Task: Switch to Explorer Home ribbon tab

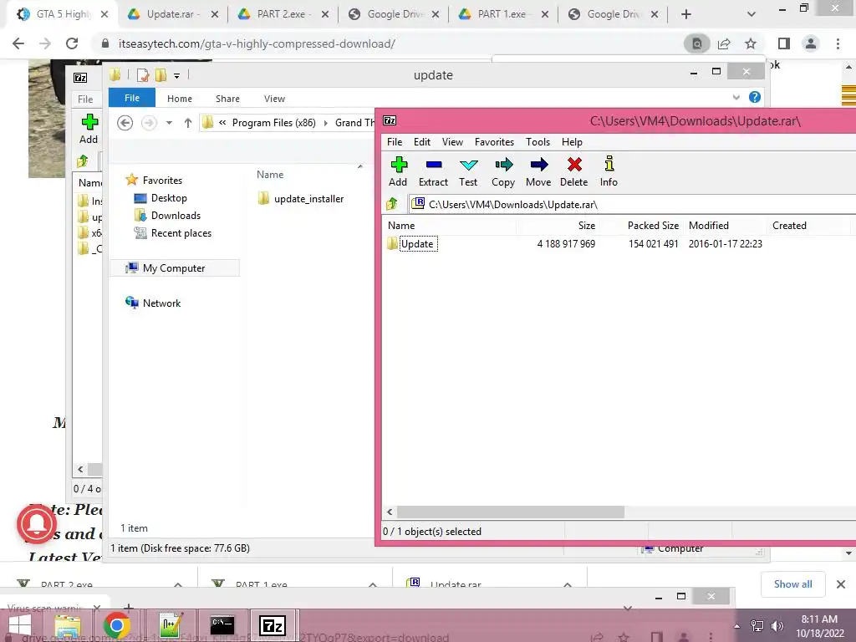Action: point(180,99)
